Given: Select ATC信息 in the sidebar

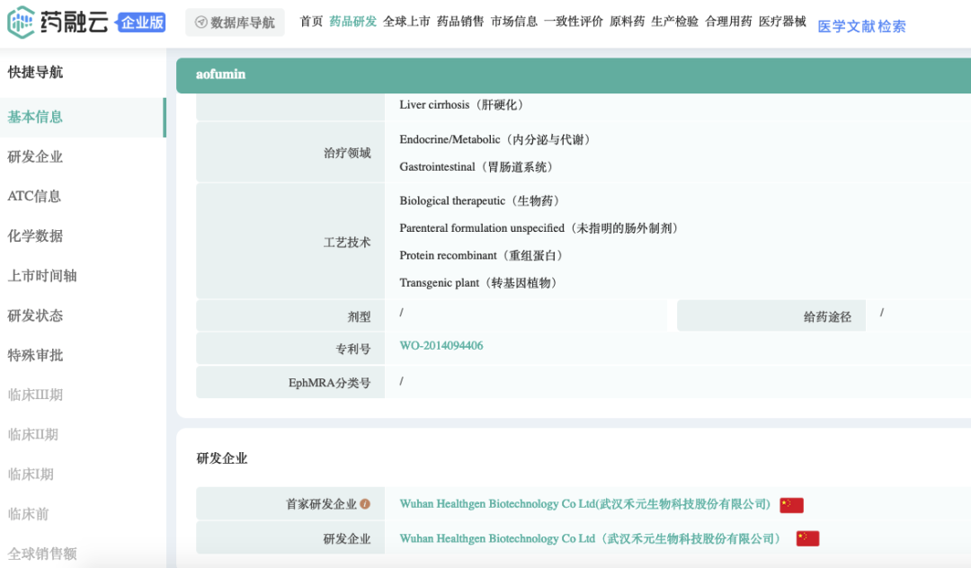Looking at the screenshot, I should 34,196.
